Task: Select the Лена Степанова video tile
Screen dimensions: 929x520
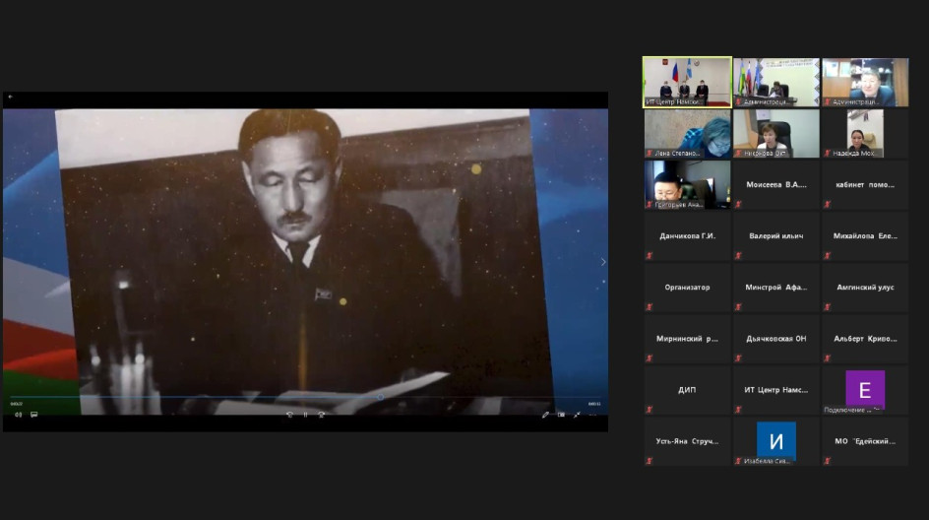Action: [x=687, y=133]
